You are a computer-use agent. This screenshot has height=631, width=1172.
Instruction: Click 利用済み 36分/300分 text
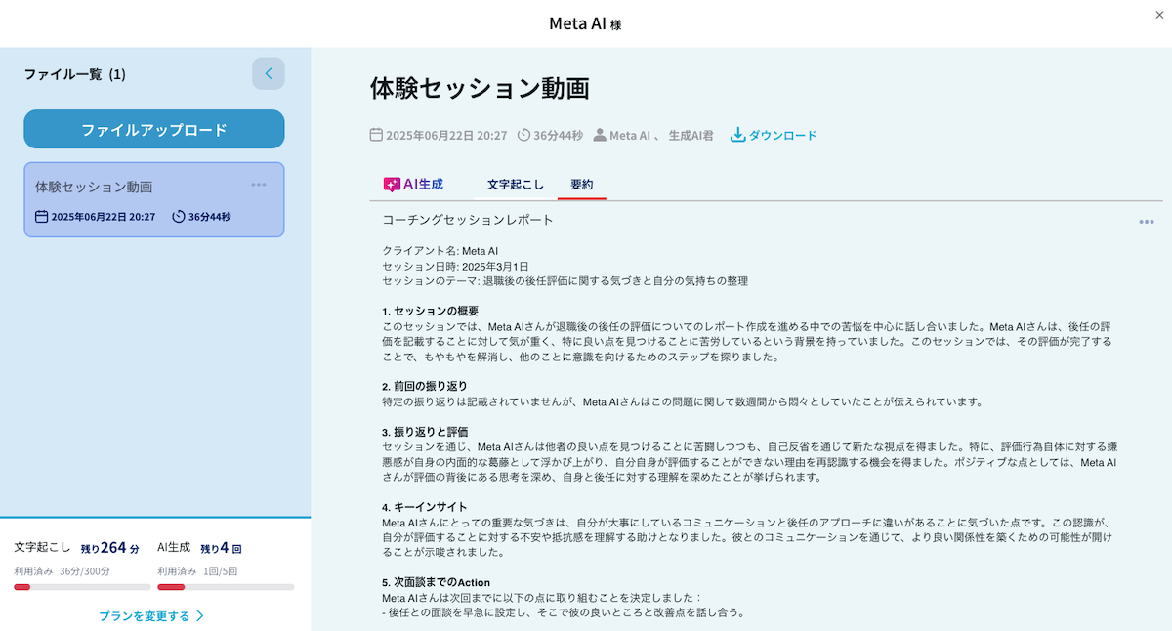62,570
